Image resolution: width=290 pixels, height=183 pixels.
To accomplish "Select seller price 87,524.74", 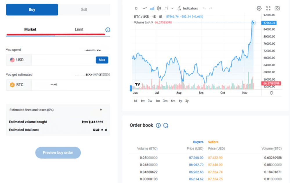I will (215, 172).
